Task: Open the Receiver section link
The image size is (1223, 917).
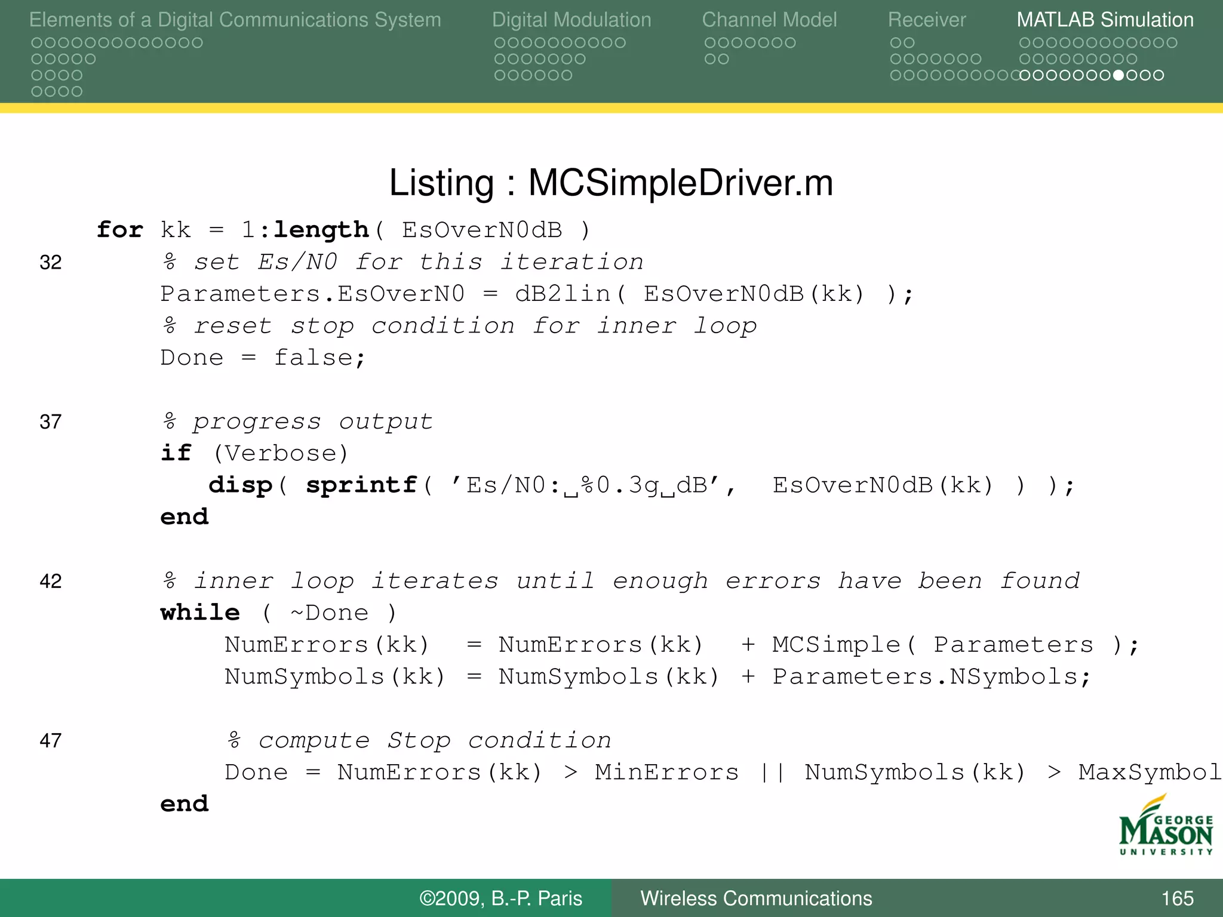Action: [927, 20]
